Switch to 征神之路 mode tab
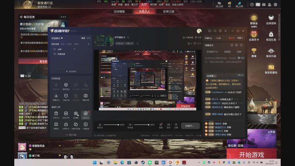The height and width of the screenshot is (166, 295). tap(169, 11)
